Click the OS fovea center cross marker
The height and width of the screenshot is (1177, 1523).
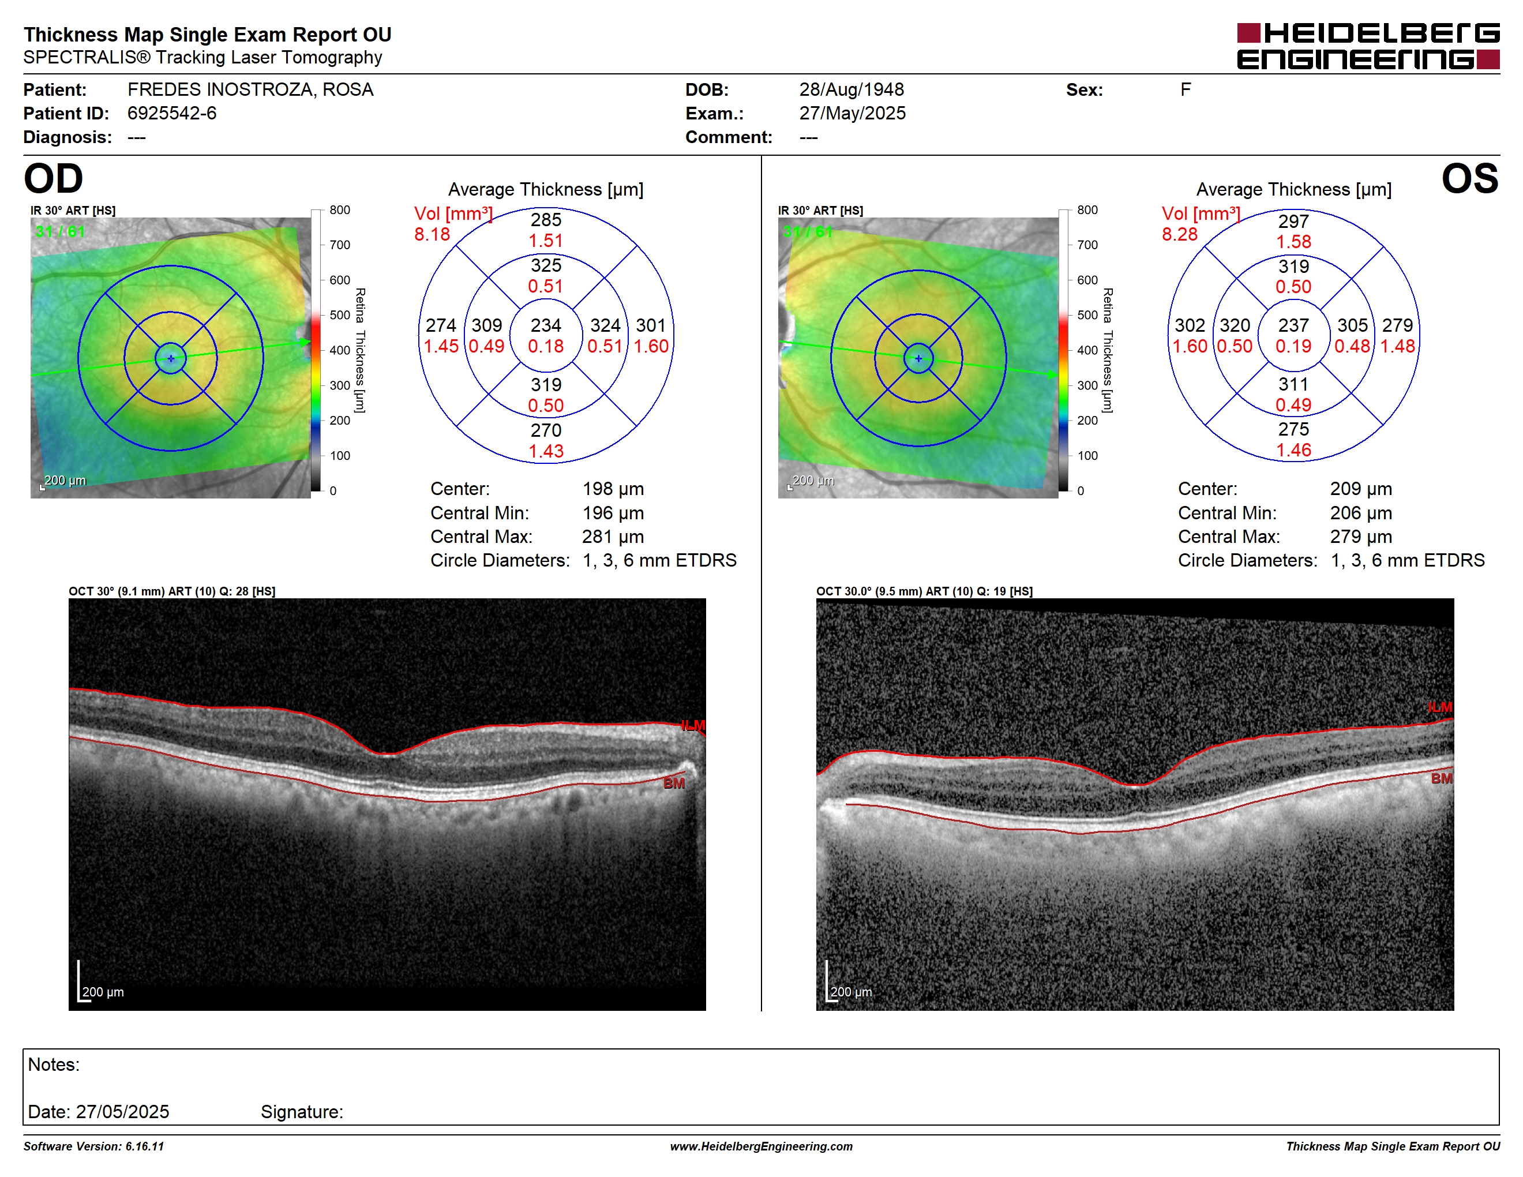(918, 358)
